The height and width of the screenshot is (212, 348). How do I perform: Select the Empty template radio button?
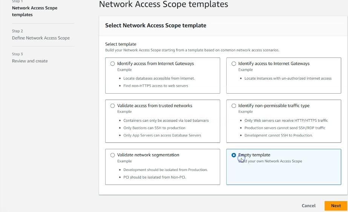click(x=234, y=155)
